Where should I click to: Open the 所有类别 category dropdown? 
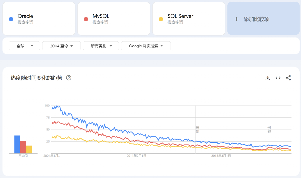(x=101, y=46)
